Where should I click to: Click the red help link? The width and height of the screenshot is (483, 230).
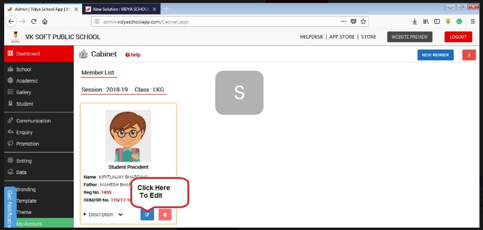coord(133,55)
